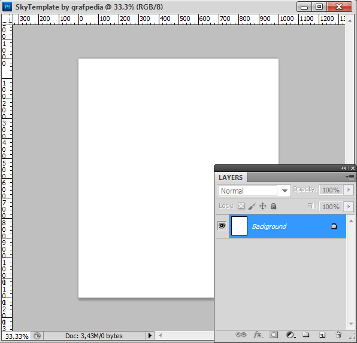Click the status bar preview icon
357x343 pixels.
[x=37, y=336]
